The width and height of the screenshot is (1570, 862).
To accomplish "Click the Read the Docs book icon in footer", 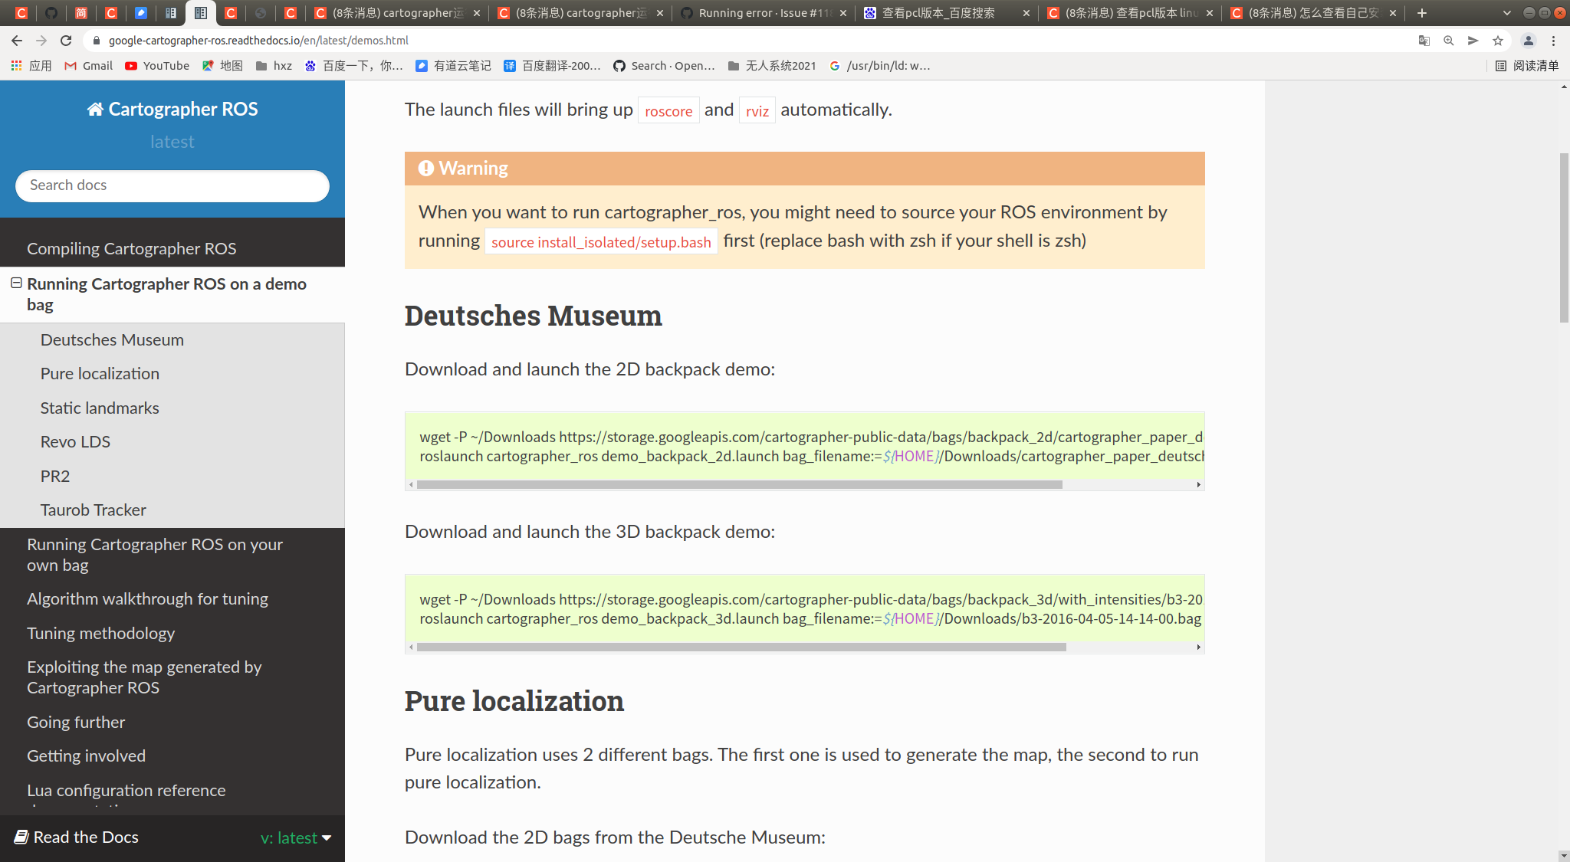I will tap(22, 837).
